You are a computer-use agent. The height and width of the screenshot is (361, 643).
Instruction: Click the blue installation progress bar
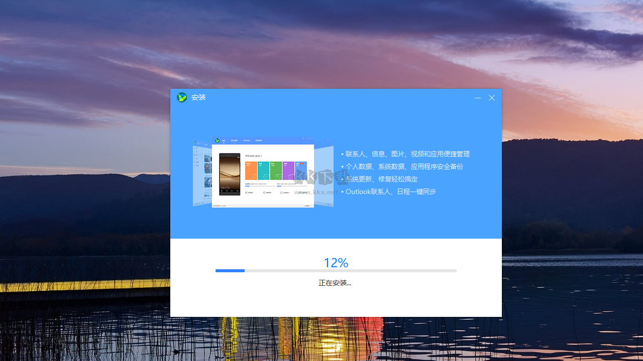coord(230,271)
